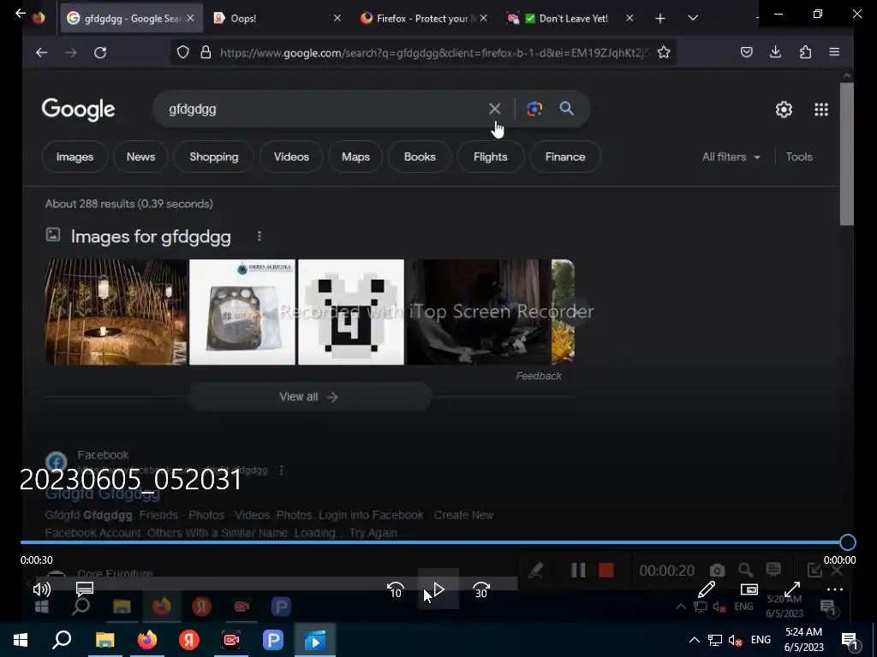This screenshot has width=877, height=657.
Task: Select the Images filter chip
Action: coord(75,157)
